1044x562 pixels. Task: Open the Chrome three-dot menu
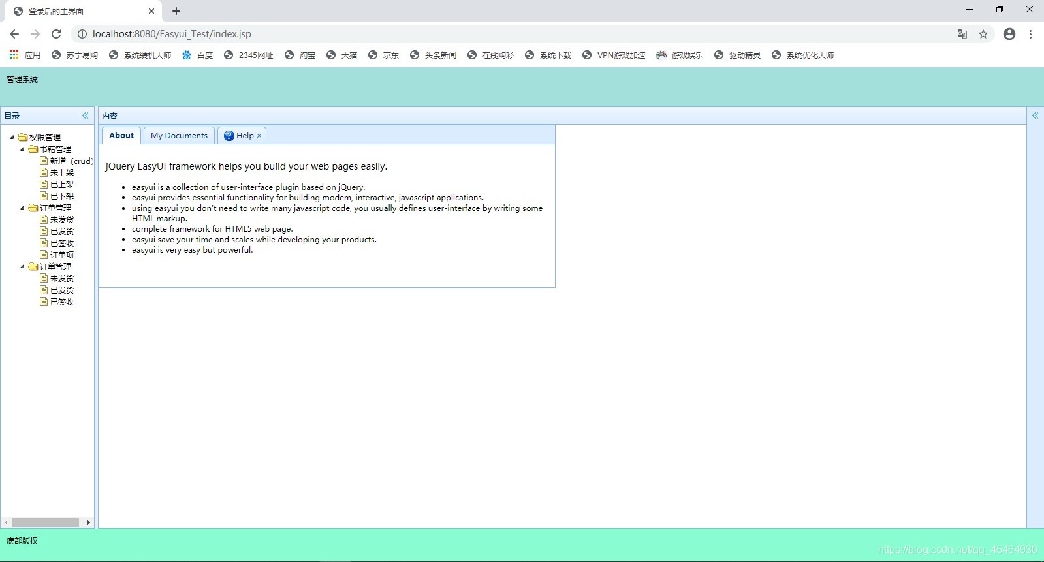[1030, 34]
